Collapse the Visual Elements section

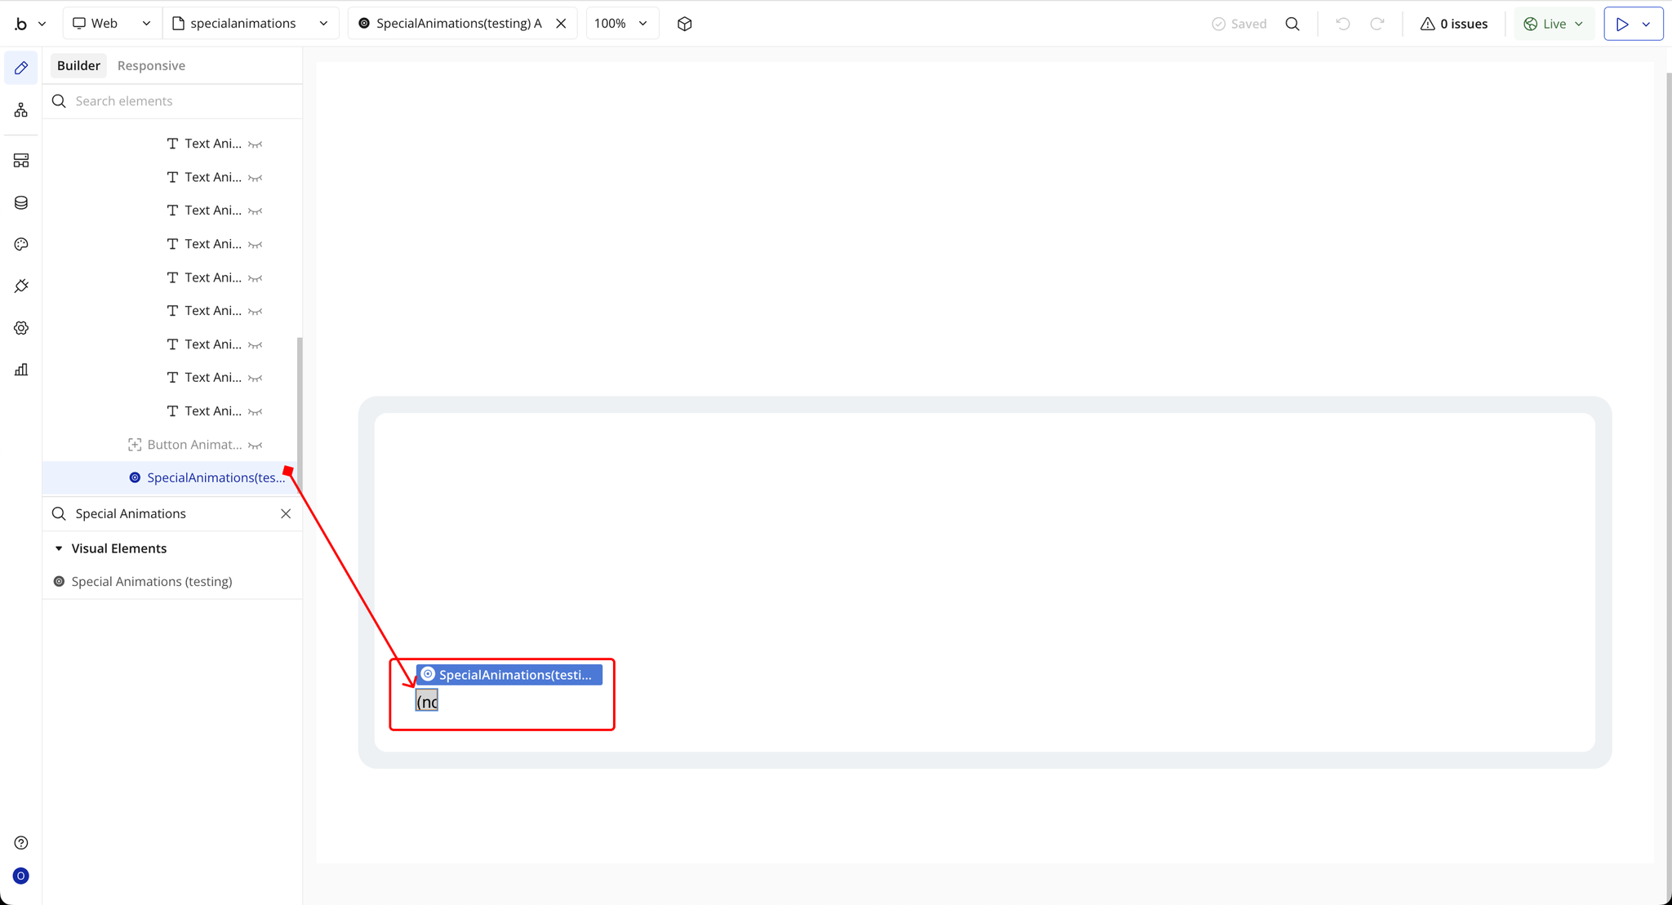[x=59, y=548]
